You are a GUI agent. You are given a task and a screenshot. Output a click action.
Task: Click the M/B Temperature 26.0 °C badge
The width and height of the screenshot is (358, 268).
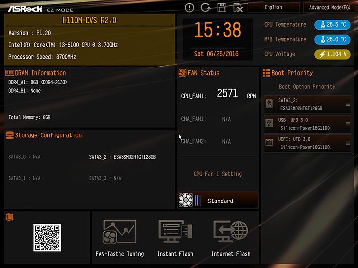point(332,39)
